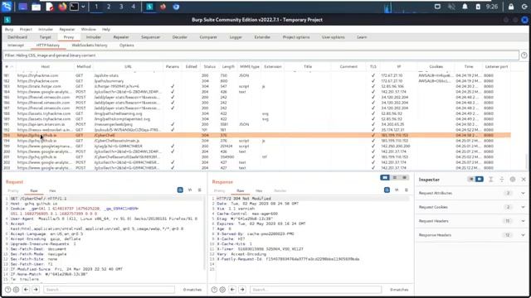This screenshot has height=298, width=531.
Task: Switch to the Dashboard tab
Action: click(17, 37)
